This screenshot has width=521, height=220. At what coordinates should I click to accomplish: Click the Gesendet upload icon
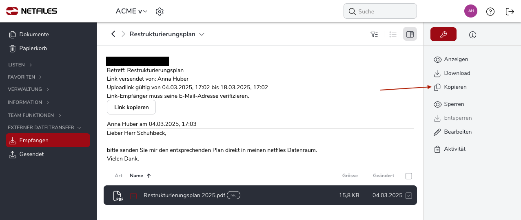point(13,154)
